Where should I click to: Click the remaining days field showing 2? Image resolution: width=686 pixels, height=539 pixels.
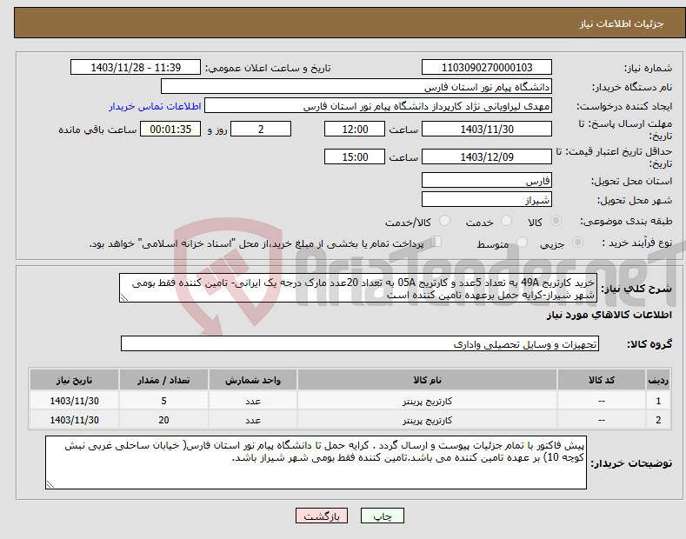[x=261, y=129]
